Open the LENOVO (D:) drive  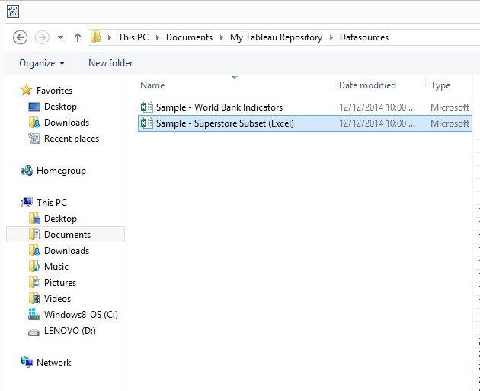(x=70, y=330)
